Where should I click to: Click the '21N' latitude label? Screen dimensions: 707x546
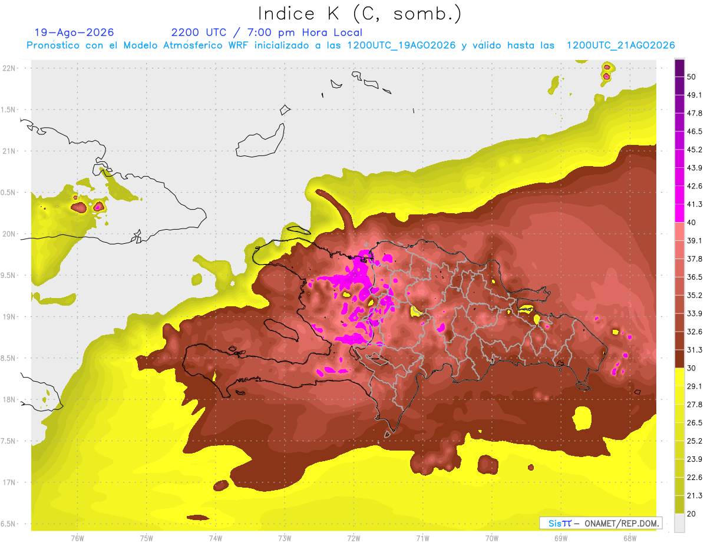click(x=9, y=151)
